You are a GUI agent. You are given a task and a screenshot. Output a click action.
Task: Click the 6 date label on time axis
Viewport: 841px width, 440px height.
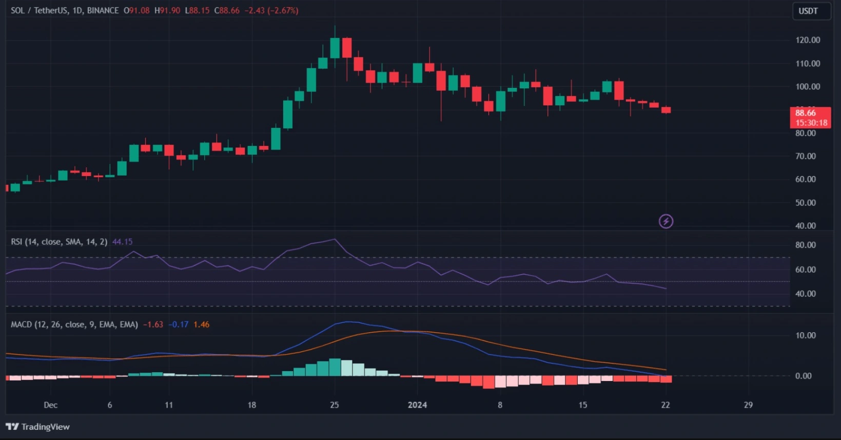pyautogui.click(x=110, y=405)
